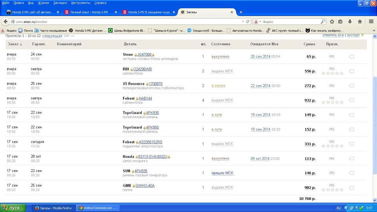Click the экспорт link
The image size is (377, 212).
pos(353,35)
